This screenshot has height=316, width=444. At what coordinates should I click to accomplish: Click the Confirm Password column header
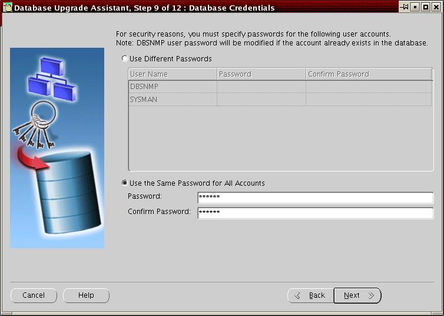coord(369,74)
